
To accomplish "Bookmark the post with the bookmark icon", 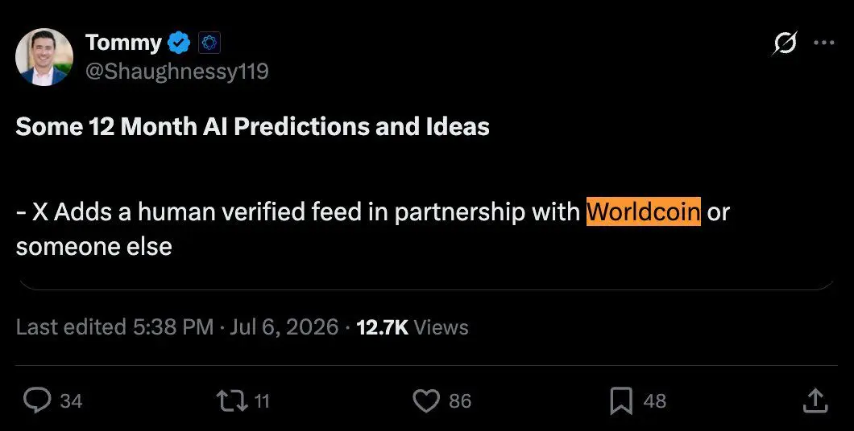I will coord(621,401).
